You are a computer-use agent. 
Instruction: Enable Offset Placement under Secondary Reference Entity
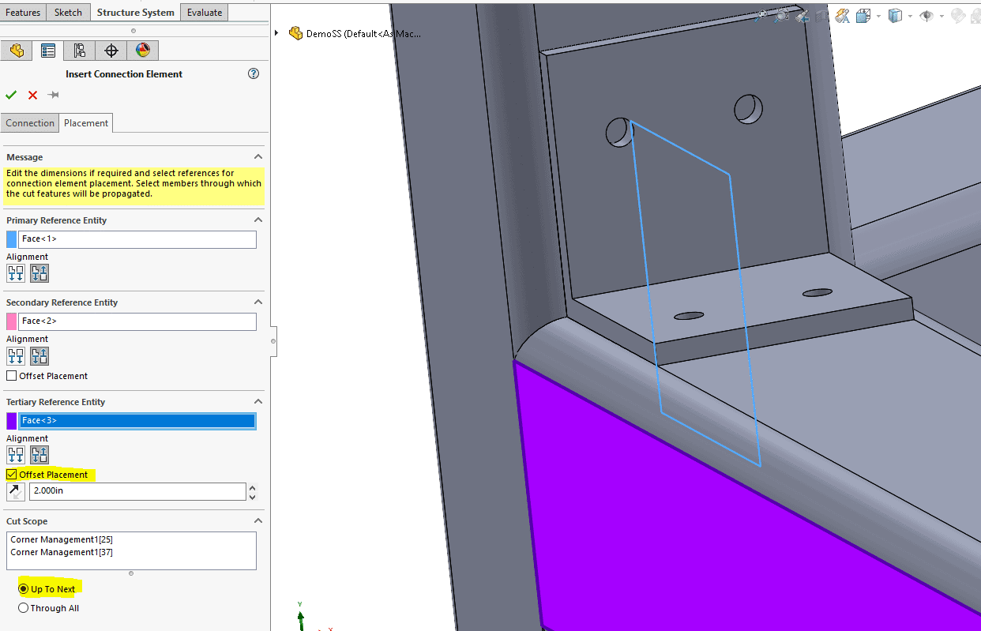pos(11,376)
